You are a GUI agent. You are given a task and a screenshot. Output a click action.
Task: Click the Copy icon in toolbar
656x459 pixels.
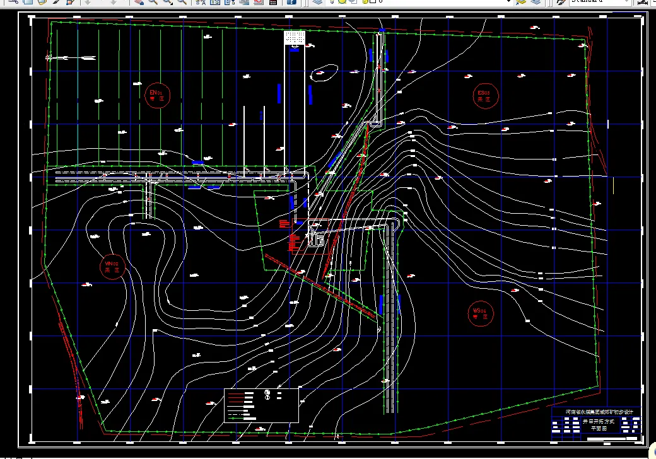click(28, 2)
